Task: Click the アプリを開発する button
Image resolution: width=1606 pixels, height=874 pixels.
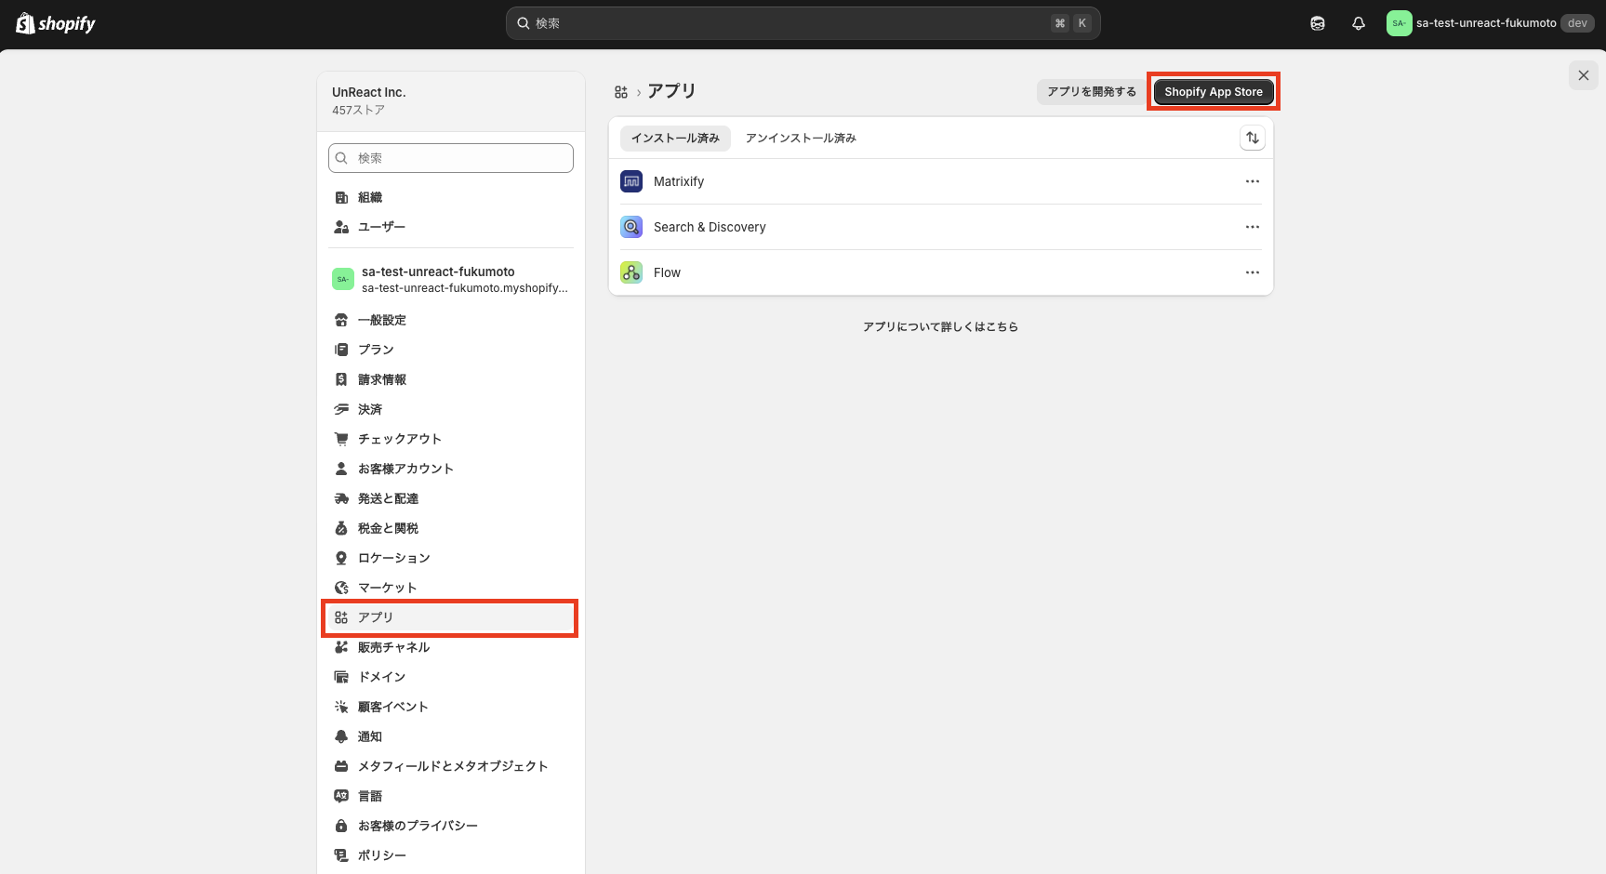Action: coord(1092,91)
